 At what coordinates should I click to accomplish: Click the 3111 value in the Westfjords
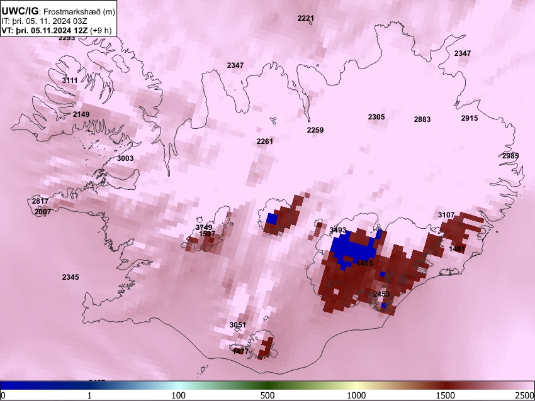(70, 80)
